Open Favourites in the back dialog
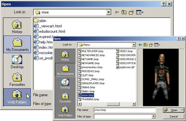 (x=17, y=80)
